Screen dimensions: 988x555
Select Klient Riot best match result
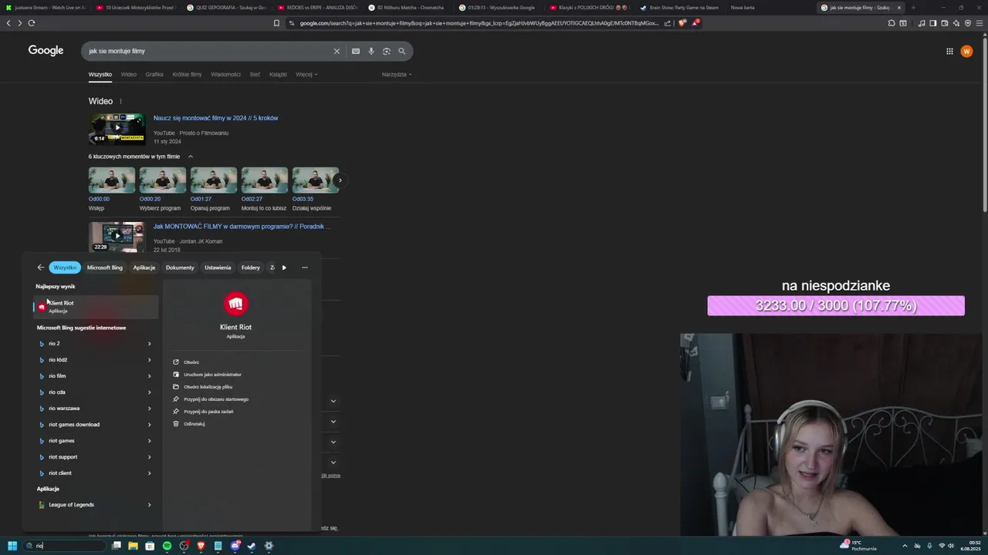point(96,307)
